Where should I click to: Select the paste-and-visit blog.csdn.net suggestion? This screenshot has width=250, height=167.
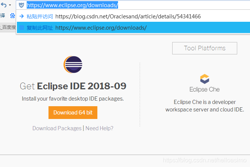click(133, 17)
